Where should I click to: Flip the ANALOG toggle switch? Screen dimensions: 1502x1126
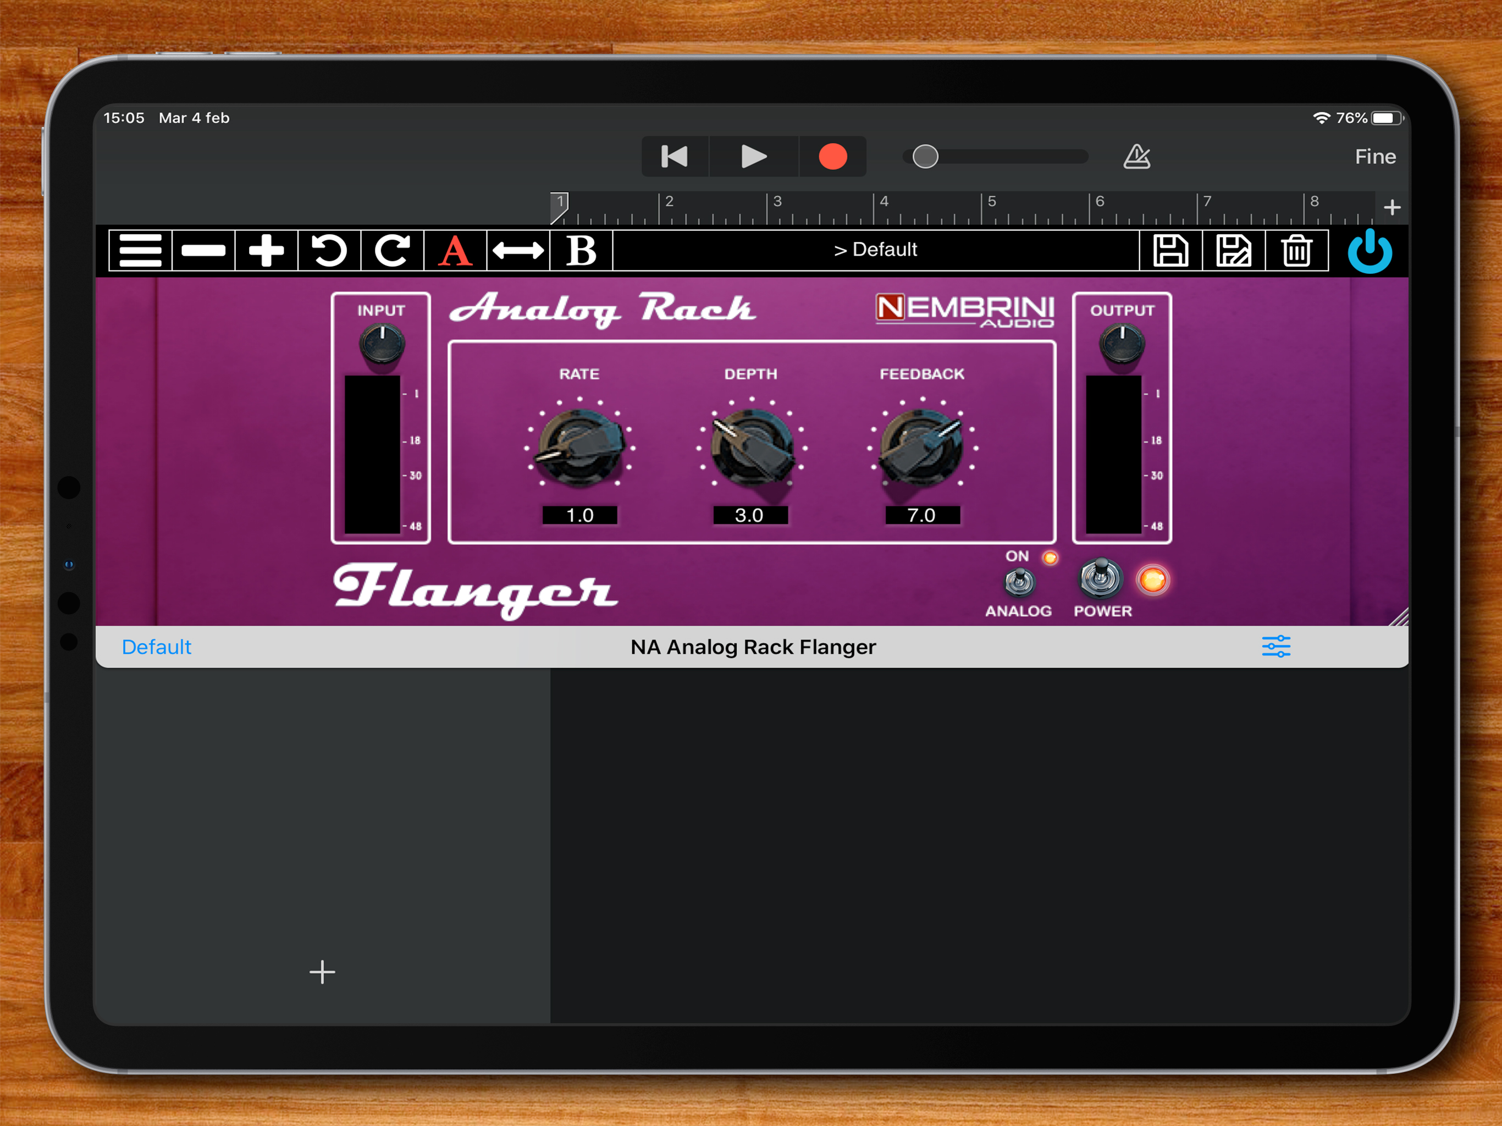click(1019, 581)
